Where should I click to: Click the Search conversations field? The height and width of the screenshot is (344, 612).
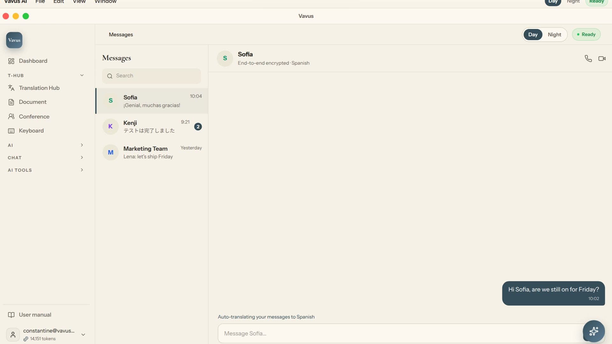tap(151, 76)
